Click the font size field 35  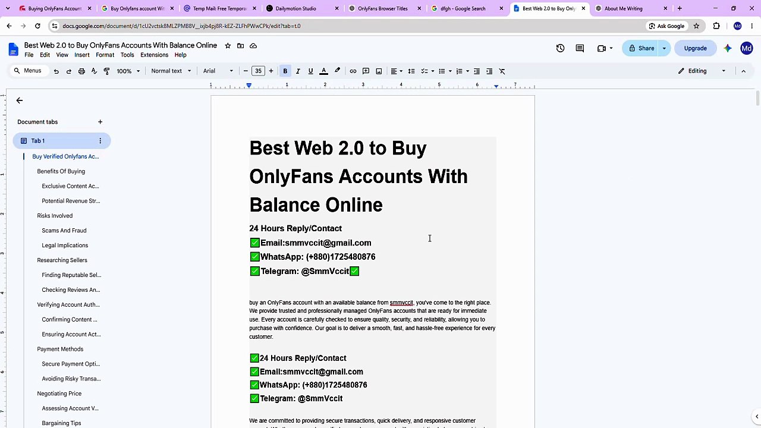pos(258,71)
